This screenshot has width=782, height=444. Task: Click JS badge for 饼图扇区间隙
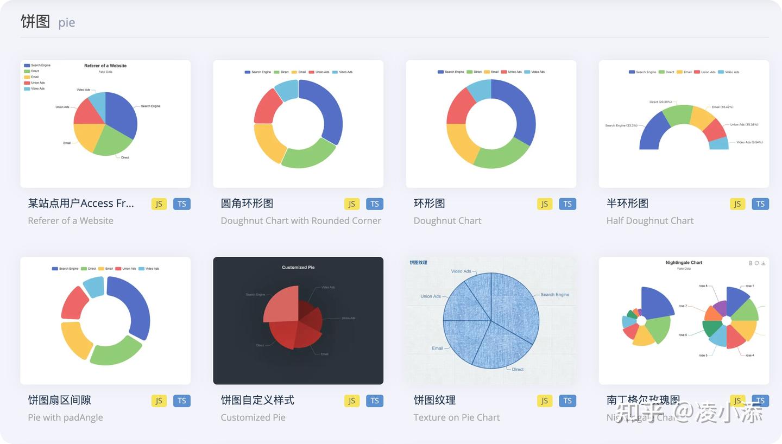pos(159,401)
